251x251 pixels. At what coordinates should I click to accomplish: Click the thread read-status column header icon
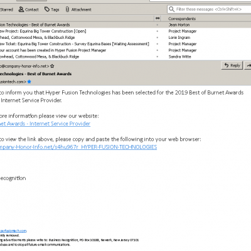pos(158,18)
